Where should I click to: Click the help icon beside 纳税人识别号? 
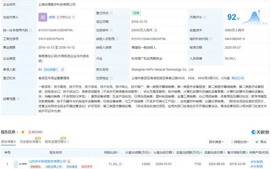(117, 39)
